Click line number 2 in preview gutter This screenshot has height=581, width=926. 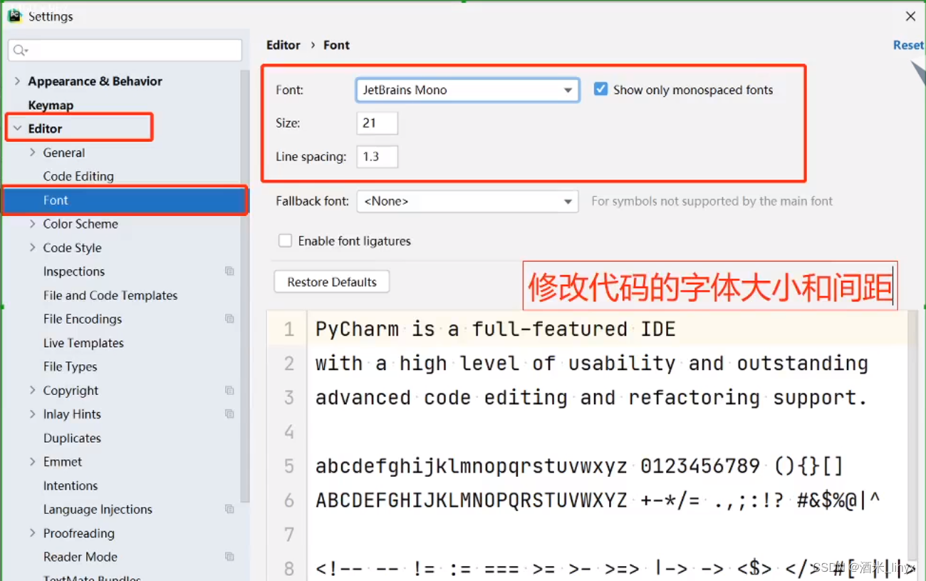tap(289, 364)
